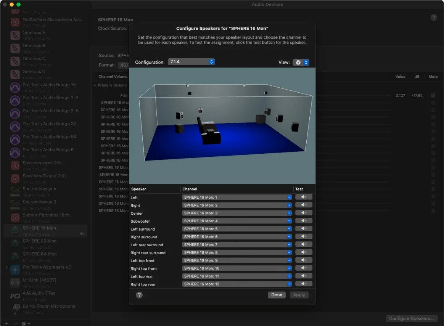Open the help button in speaker dialog
Image resolution: width=444 pixels, height=326 pixels.
click(139, 295)
